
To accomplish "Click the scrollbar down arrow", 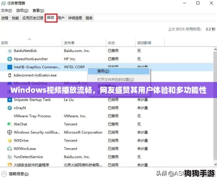I will click(x=215, y=164).
